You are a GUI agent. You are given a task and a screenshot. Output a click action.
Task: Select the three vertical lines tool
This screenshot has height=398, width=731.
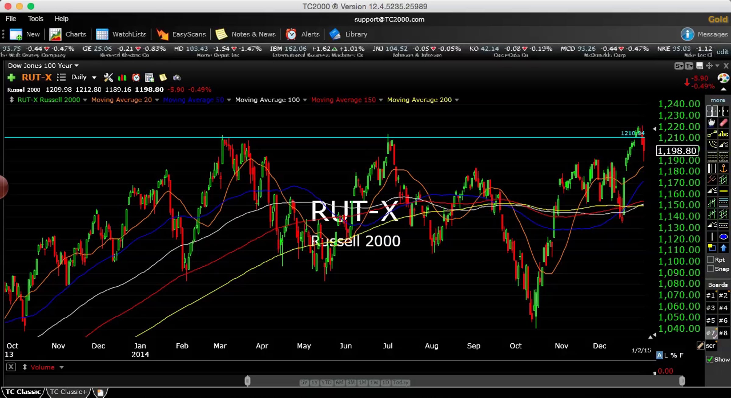pyautogui.click(x=712, y=168)
